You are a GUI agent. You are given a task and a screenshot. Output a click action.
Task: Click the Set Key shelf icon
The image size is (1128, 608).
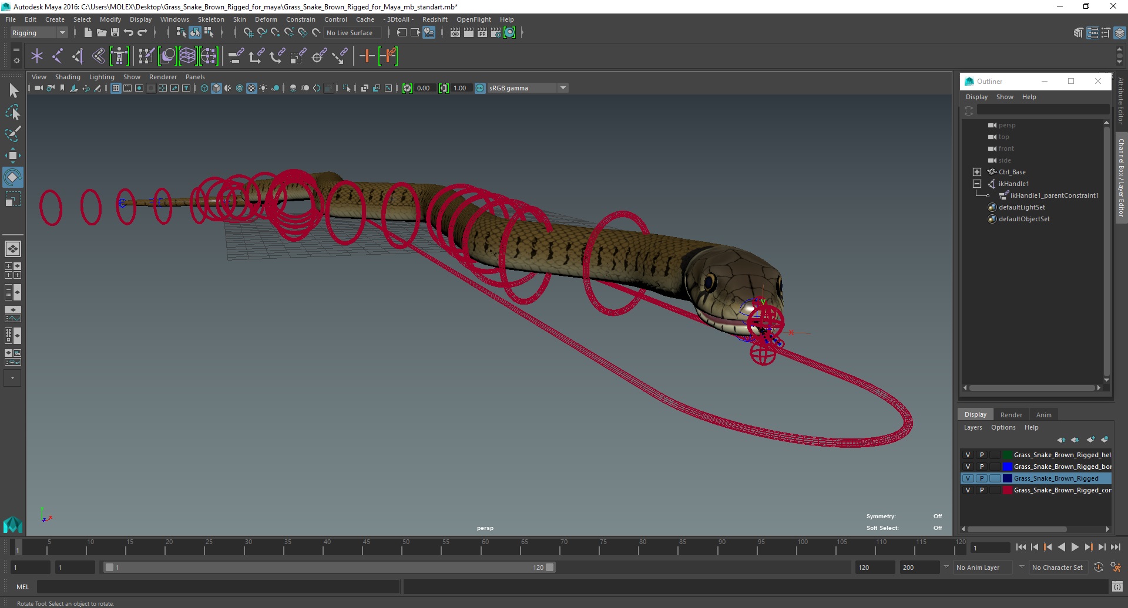coord(367,56)
